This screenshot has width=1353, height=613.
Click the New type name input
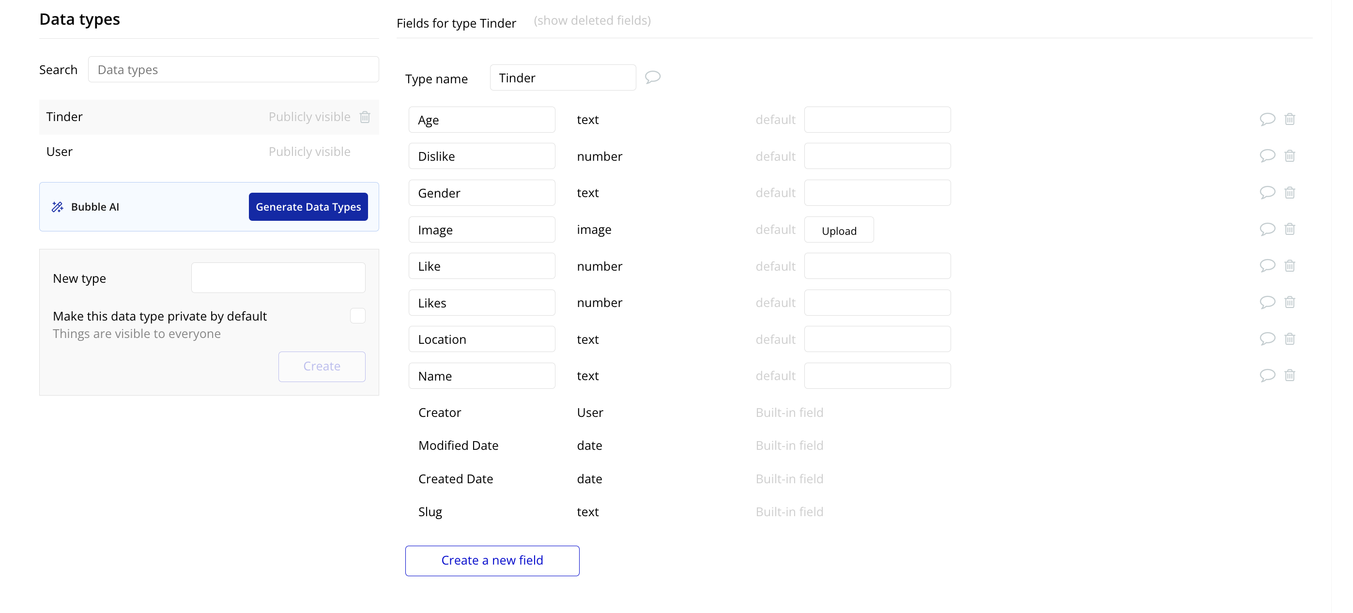pyautogui.click(x=278, y=278)
